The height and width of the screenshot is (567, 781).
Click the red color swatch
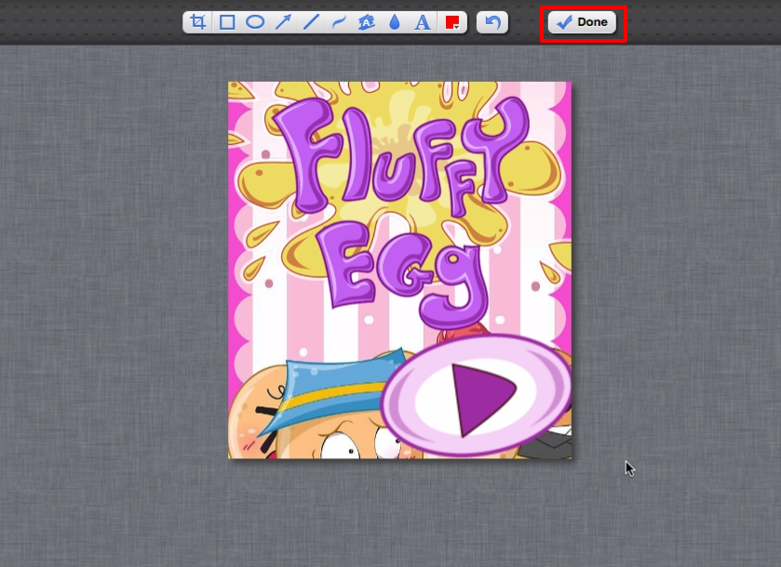[x=451, y=21]
